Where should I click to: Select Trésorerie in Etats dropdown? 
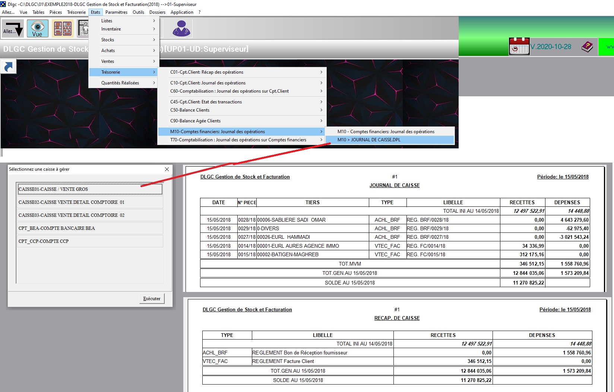124,72
